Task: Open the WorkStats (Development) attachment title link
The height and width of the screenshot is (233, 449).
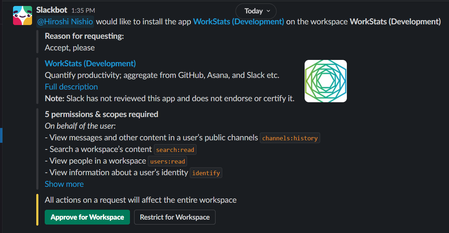Action: click(x=90, y=63)
